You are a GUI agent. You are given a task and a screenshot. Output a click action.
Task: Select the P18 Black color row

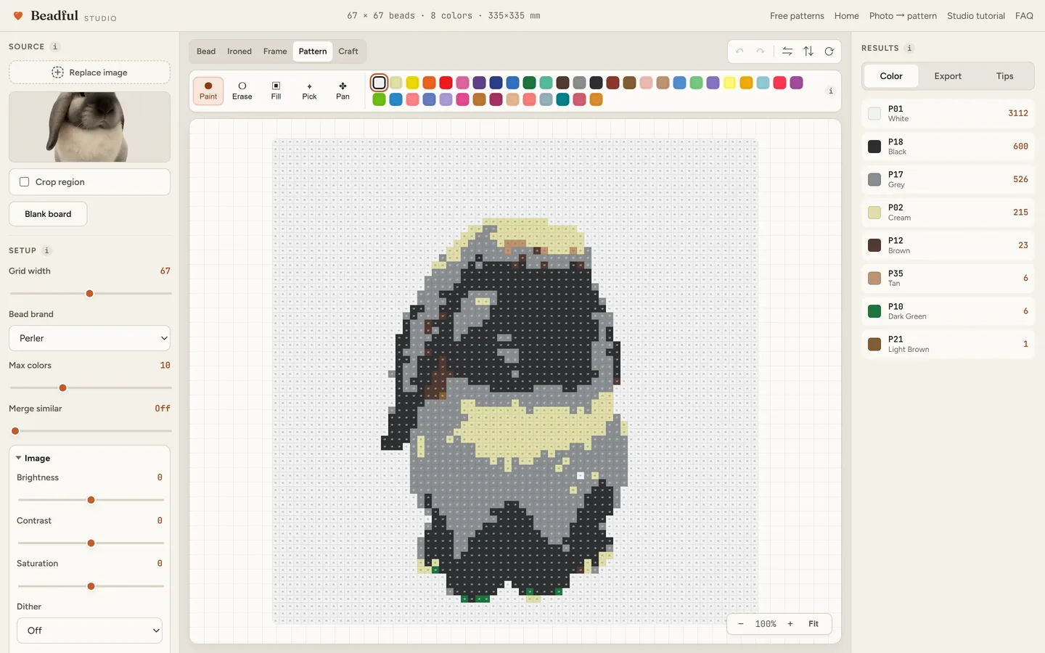(948, 147)
